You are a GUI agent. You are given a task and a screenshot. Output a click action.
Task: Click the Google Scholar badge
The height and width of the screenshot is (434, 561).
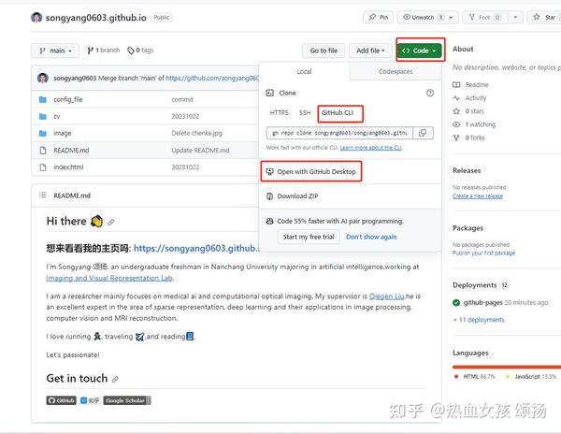(x=127, y=400)
